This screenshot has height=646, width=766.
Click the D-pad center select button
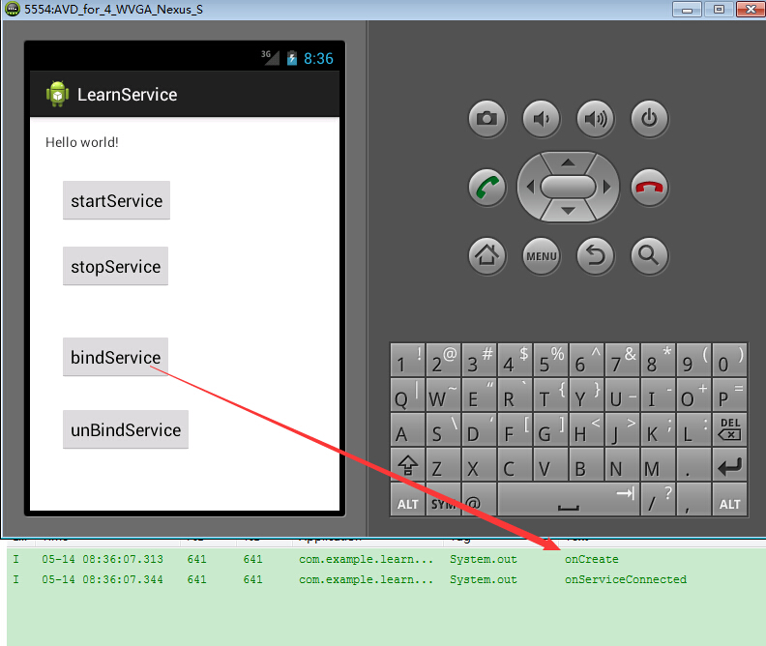[x=568, y=187]
